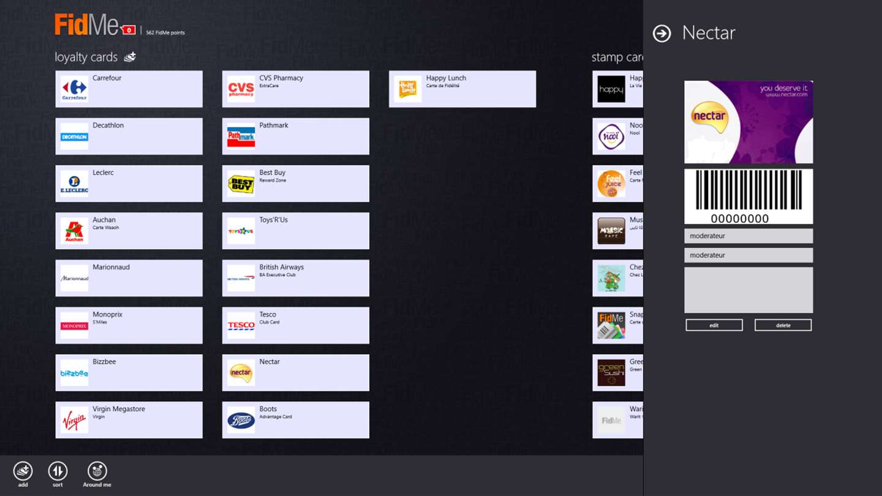Click the Leclerc card name text
This screenshot has width=882, height=496.
coord(103,172)
